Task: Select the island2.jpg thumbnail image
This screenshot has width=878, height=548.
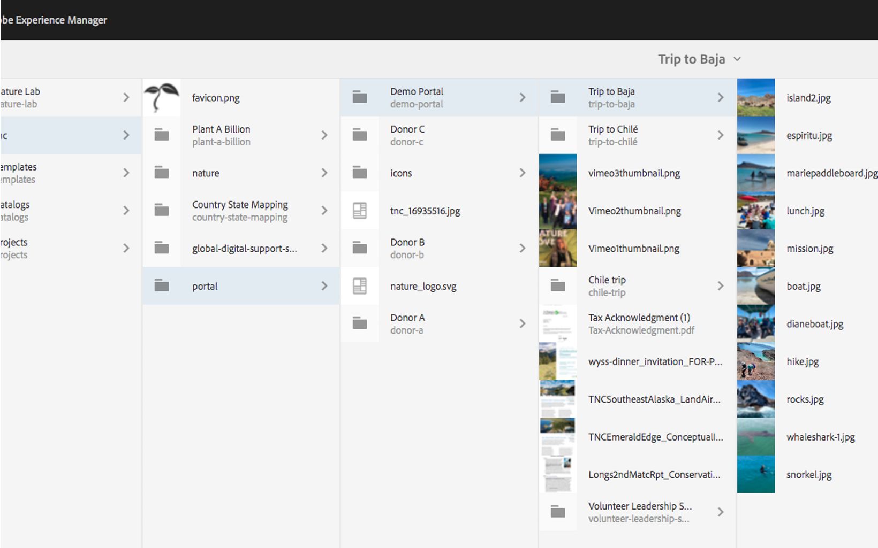Action: pos(755,97)
